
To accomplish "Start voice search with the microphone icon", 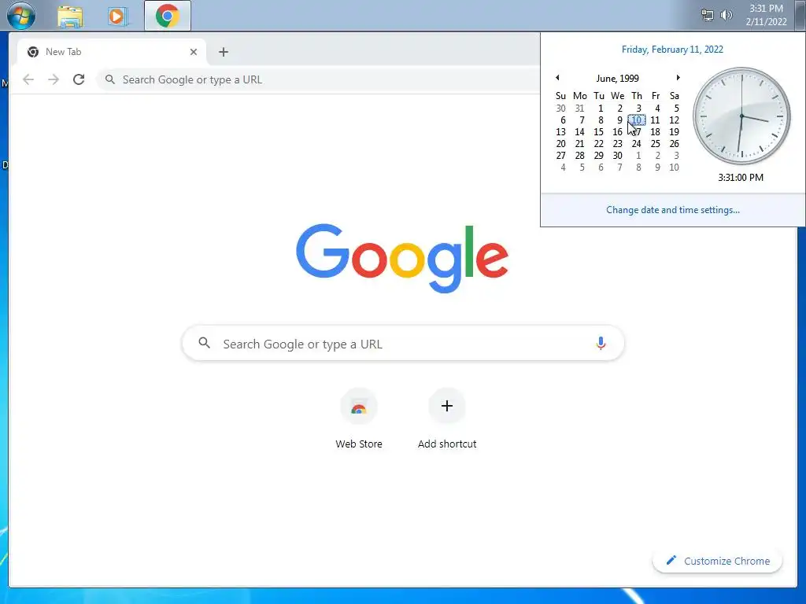I will [601, 343].
